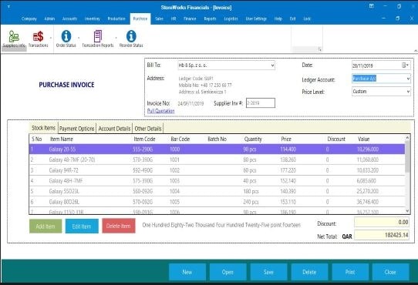Collapse the ribbon with the chevron
Image resolution: width=418 pixels, height=285 pixels.
tap(415, 51)
